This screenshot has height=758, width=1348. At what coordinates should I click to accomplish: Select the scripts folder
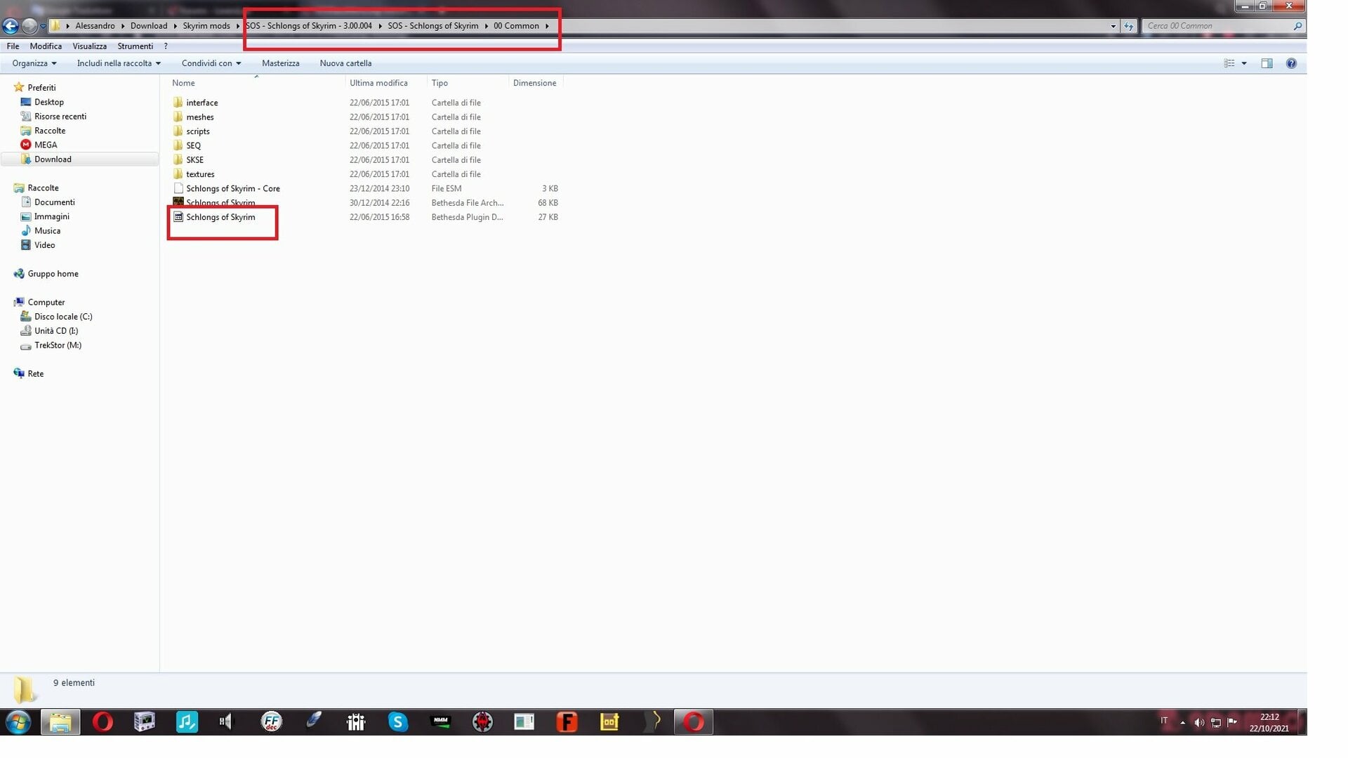197,131
